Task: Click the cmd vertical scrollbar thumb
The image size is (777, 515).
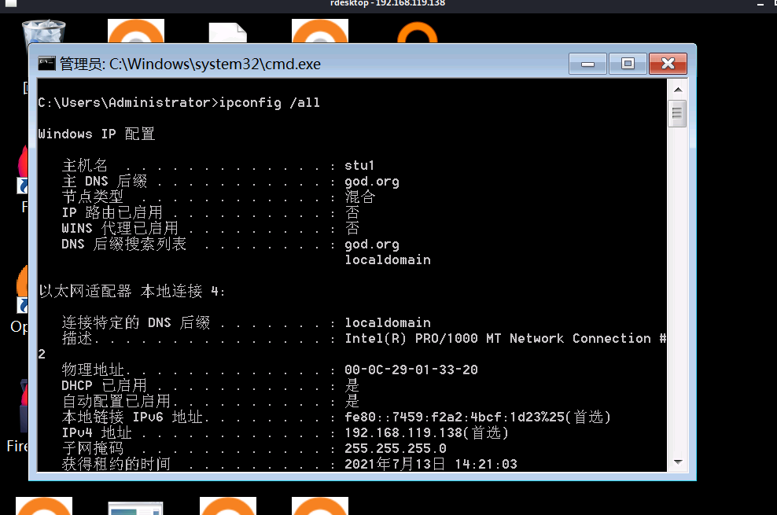Action: (x=677, y=113)
